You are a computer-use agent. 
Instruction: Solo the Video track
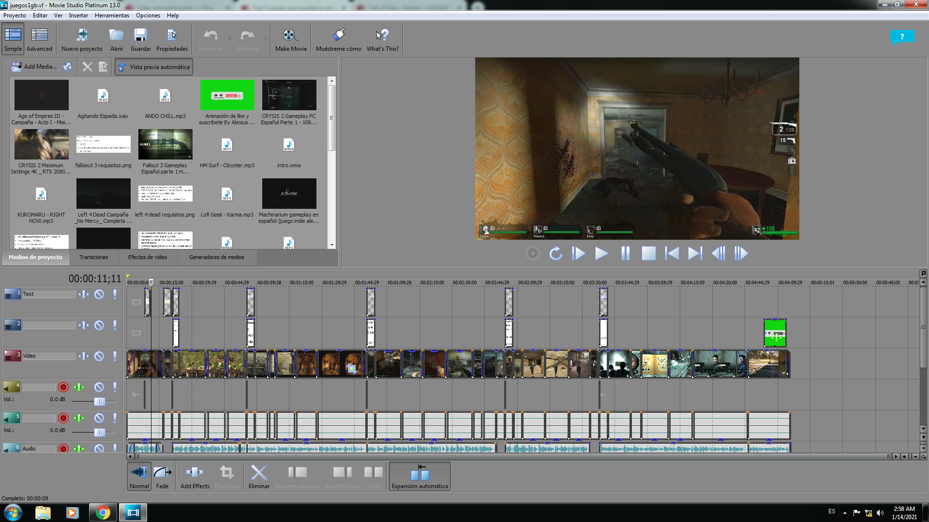click(115, 356)
